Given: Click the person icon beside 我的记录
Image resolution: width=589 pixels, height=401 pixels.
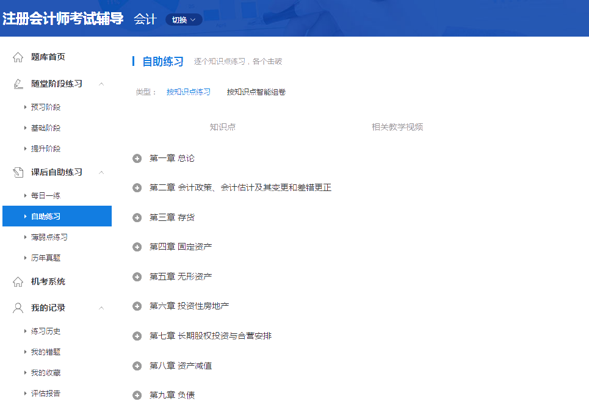Looking at the screenshot, I should pos(16,308).
